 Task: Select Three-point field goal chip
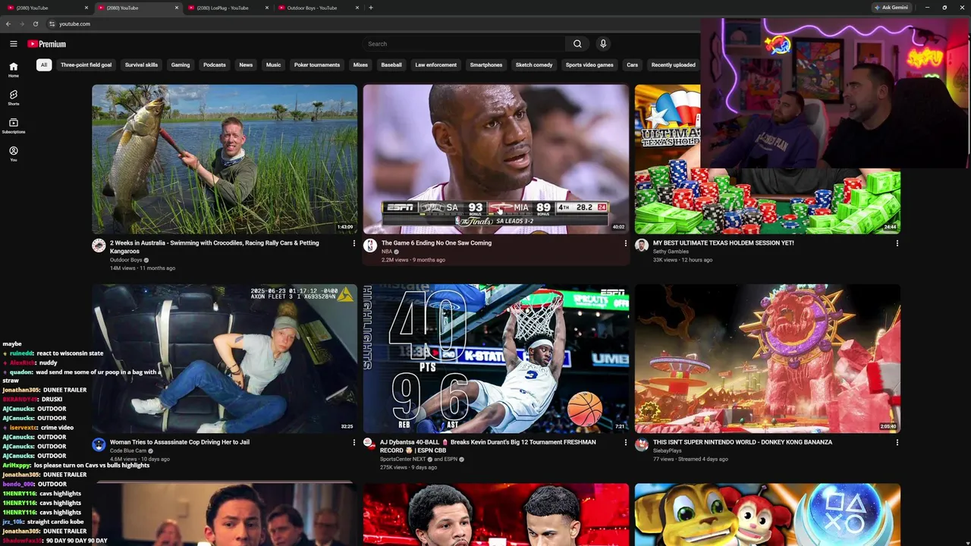[x=86, y=65]
